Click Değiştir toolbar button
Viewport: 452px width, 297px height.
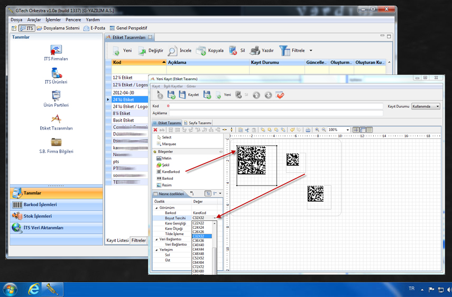(x=151, y=50)
